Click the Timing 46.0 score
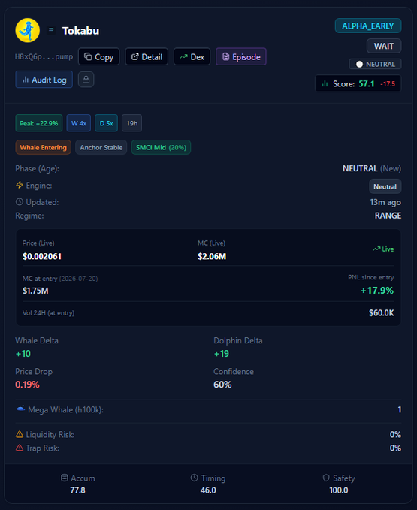The image size is (417, 510). pos(208,490)
